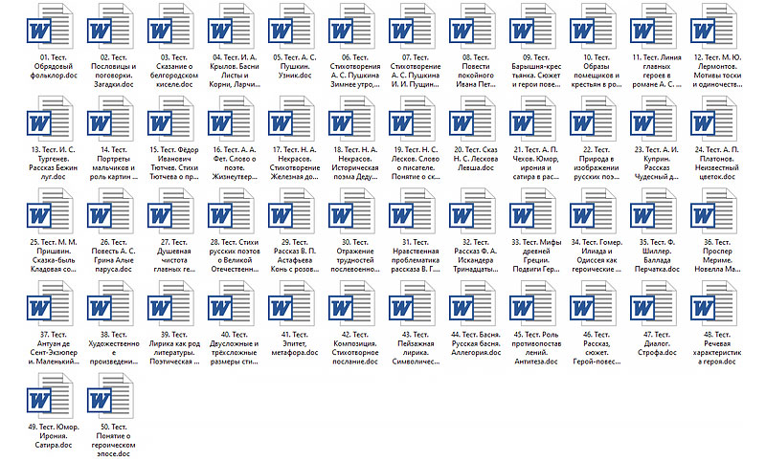
Task: Select Word file icon 01. Тест. Обрядовый фольклор.doc
Action: (x=50, y=27)
